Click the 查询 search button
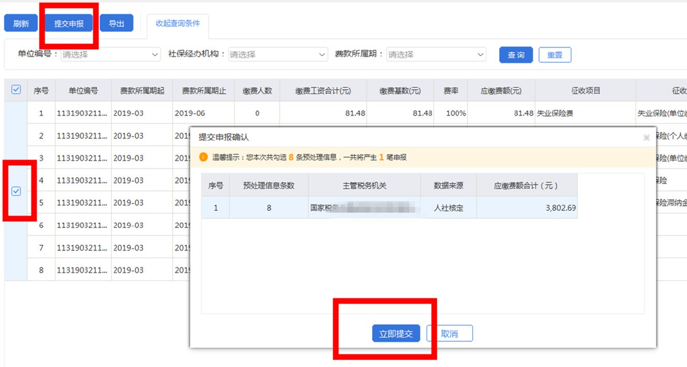Screen dimensions: 687x367 click(x=516, y=55)
